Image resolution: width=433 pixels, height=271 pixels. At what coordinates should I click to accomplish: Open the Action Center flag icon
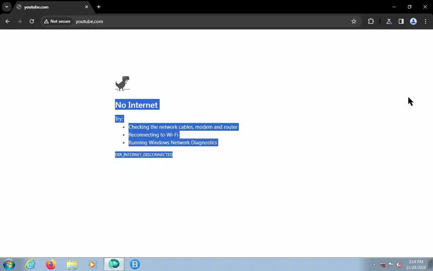coord(391,265)
